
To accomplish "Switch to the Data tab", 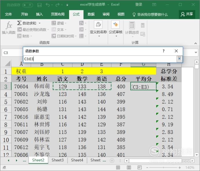I will click(91, 14).
